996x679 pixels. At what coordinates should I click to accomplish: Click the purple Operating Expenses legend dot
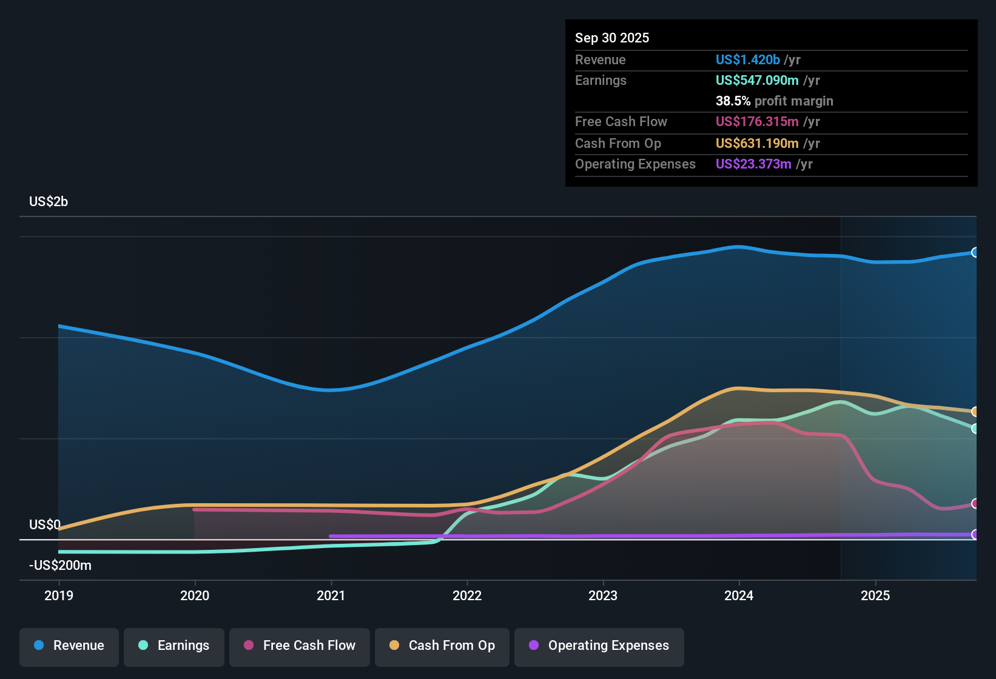(533, 646)
